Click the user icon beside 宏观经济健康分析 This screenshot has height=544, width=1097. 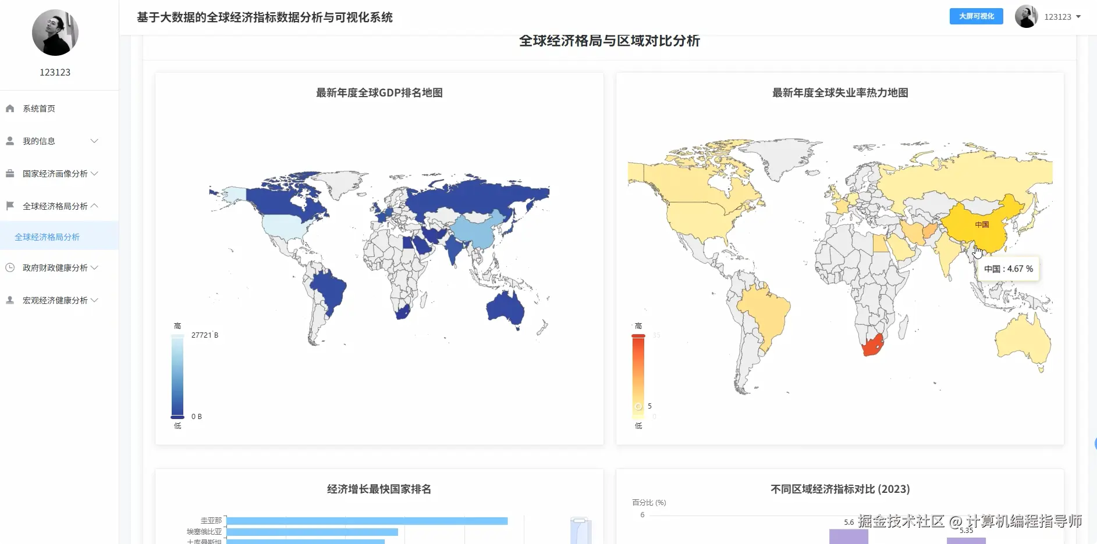click(x=9, y=300)
